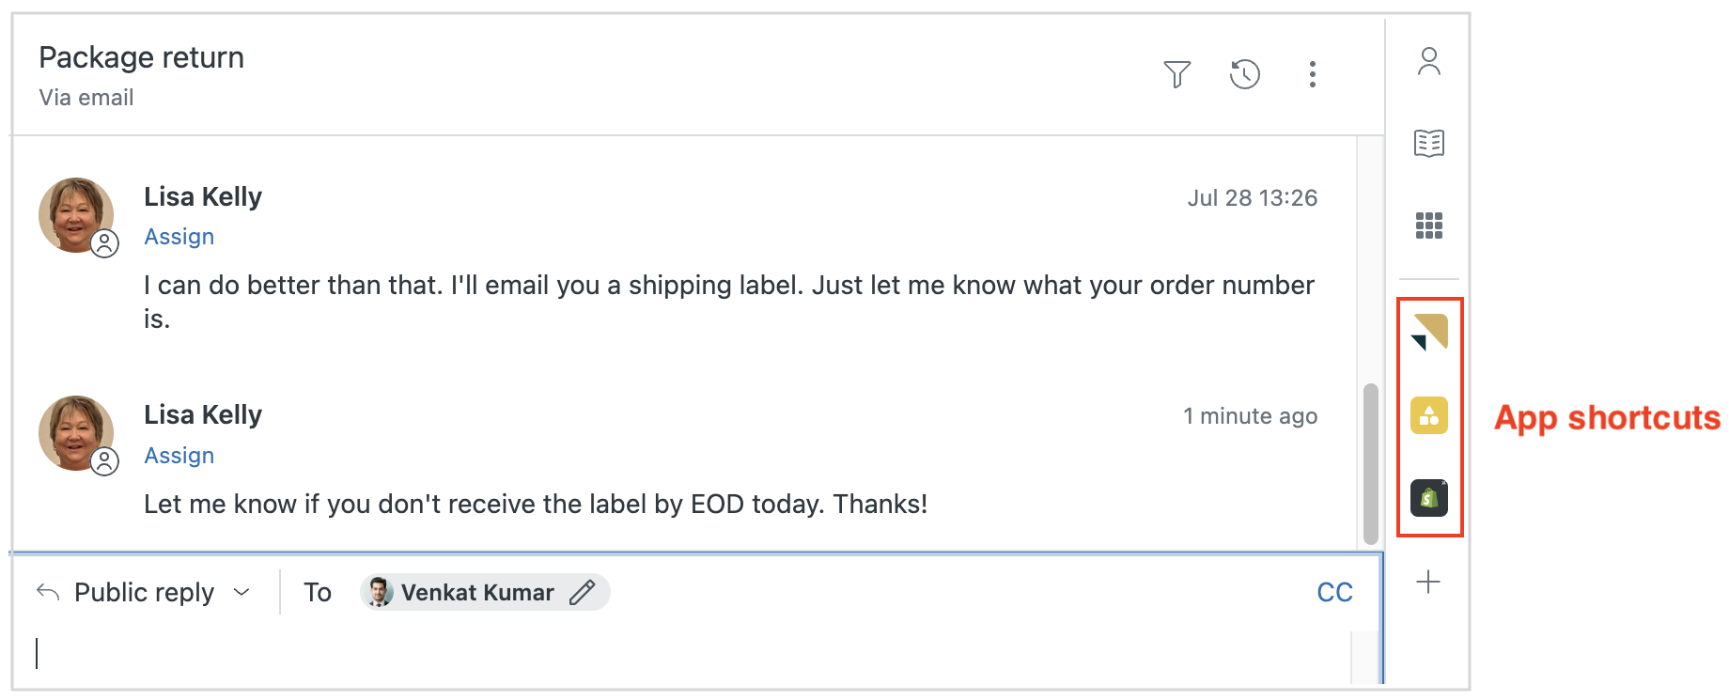Click the plus icon to add app shortcut
The width and height of the screenshot is (1729, 700).
click(x=1428, y=582)
